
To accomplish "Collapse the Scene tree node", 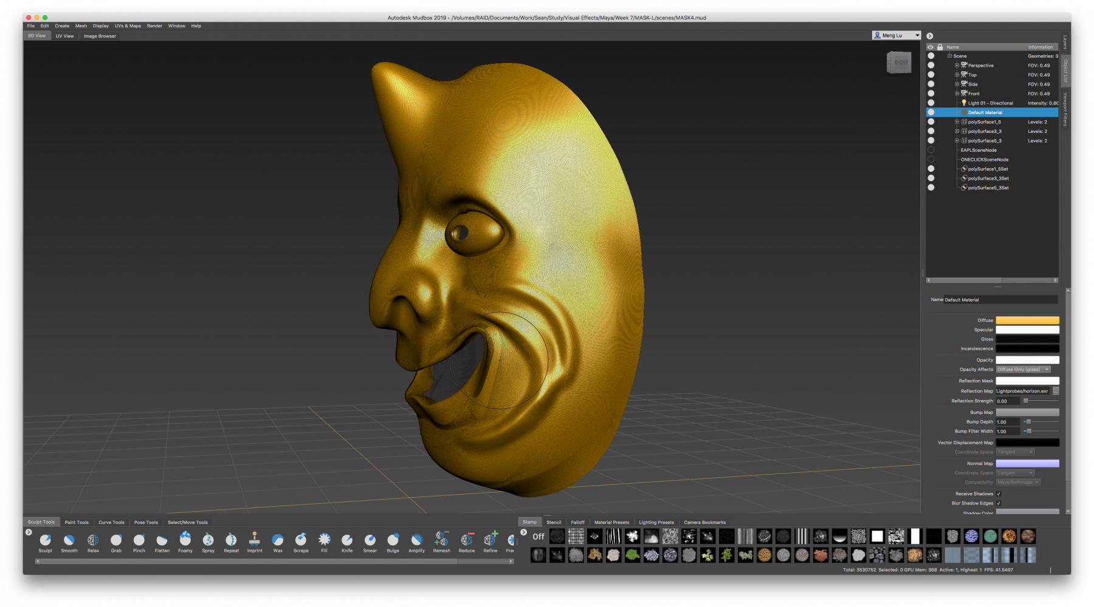I will coord(949,56).
